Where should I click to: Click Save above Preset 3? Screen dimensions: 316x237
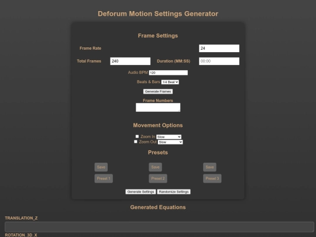pos(209,167)
